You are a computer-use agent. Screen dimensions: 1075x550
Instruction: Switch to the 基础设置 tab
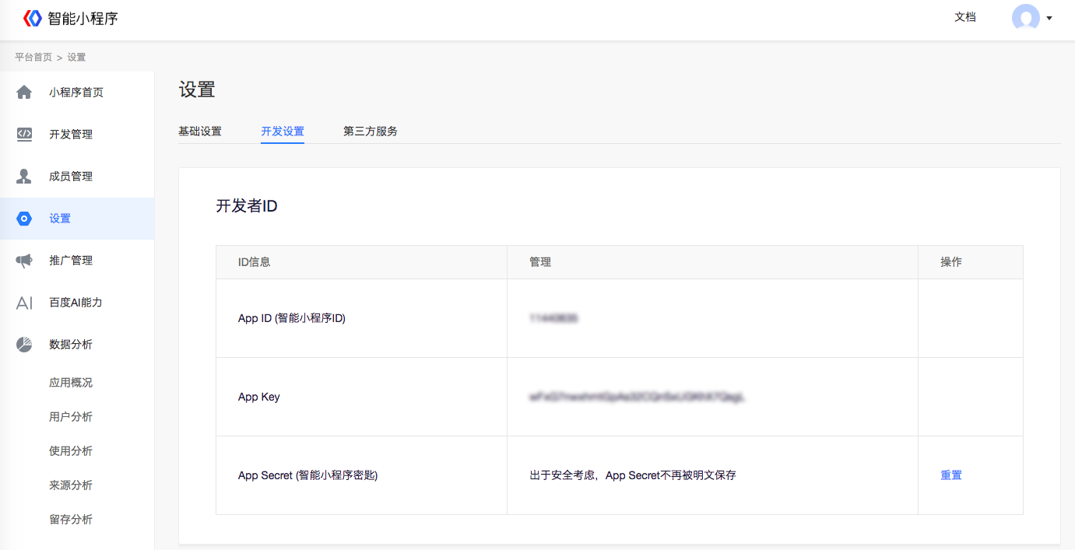[x=200, y=131]
